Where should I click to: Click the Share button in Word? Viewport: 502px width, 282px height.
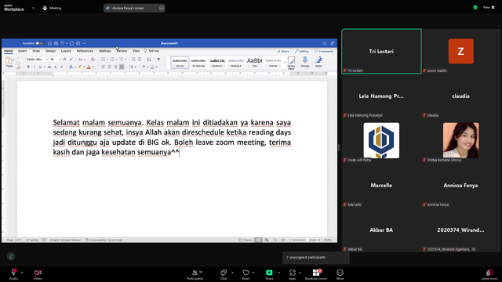(x=283, y=51)
